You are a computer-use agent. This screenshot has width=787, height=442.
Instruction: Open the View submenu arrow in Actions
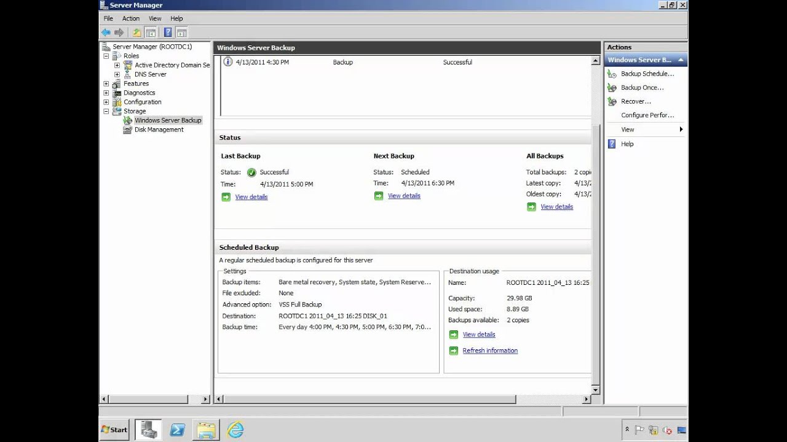(x=681, y=130)
